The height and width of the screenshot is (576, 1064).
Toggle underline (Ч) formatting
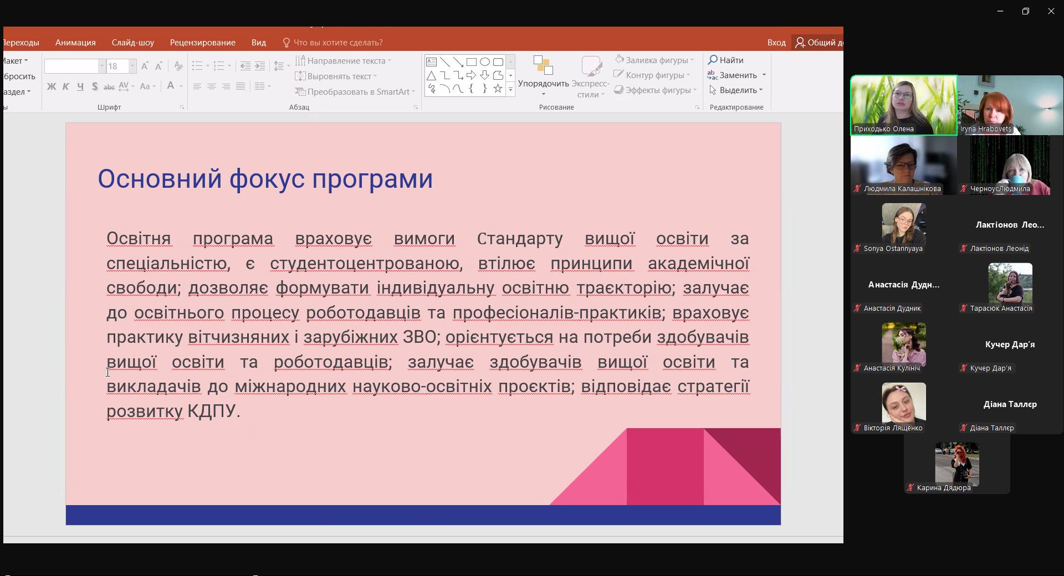click(80, 86)
